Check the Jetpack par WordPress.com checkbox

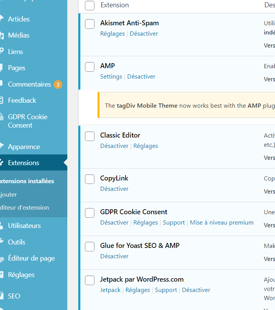tap(89, 280)
